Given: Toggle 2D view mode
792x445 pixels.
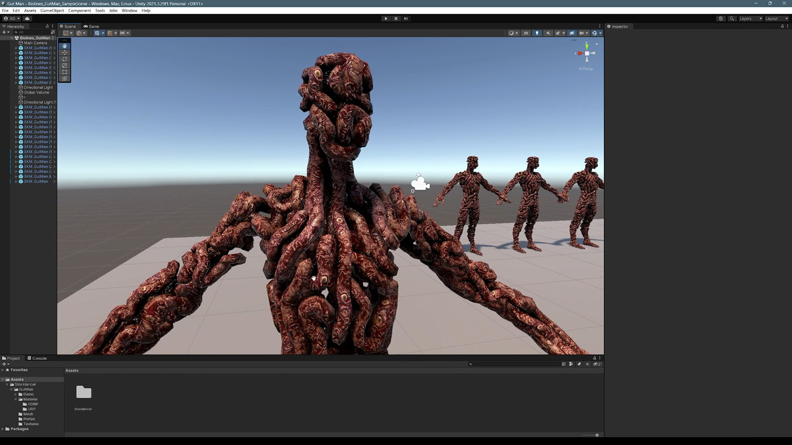Looking at the screenshot, I should 525,33.
